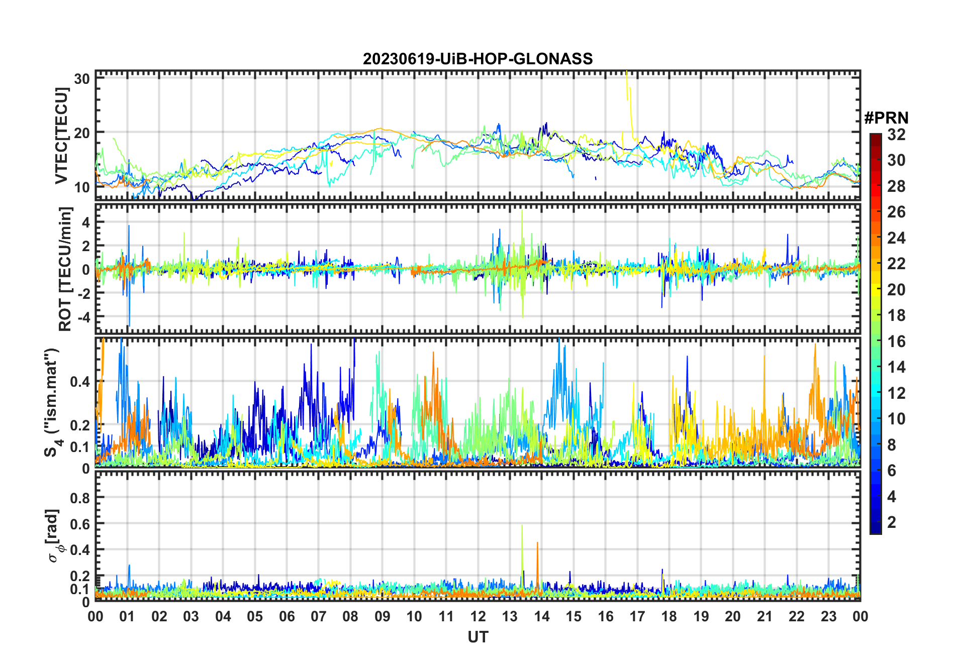Click the orange sigma phi spike near 14 UT
The image size is (956, 668).
click(x=537, y=565)
